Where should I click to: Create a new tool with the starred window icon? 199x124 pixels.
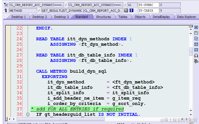point(196,33)
